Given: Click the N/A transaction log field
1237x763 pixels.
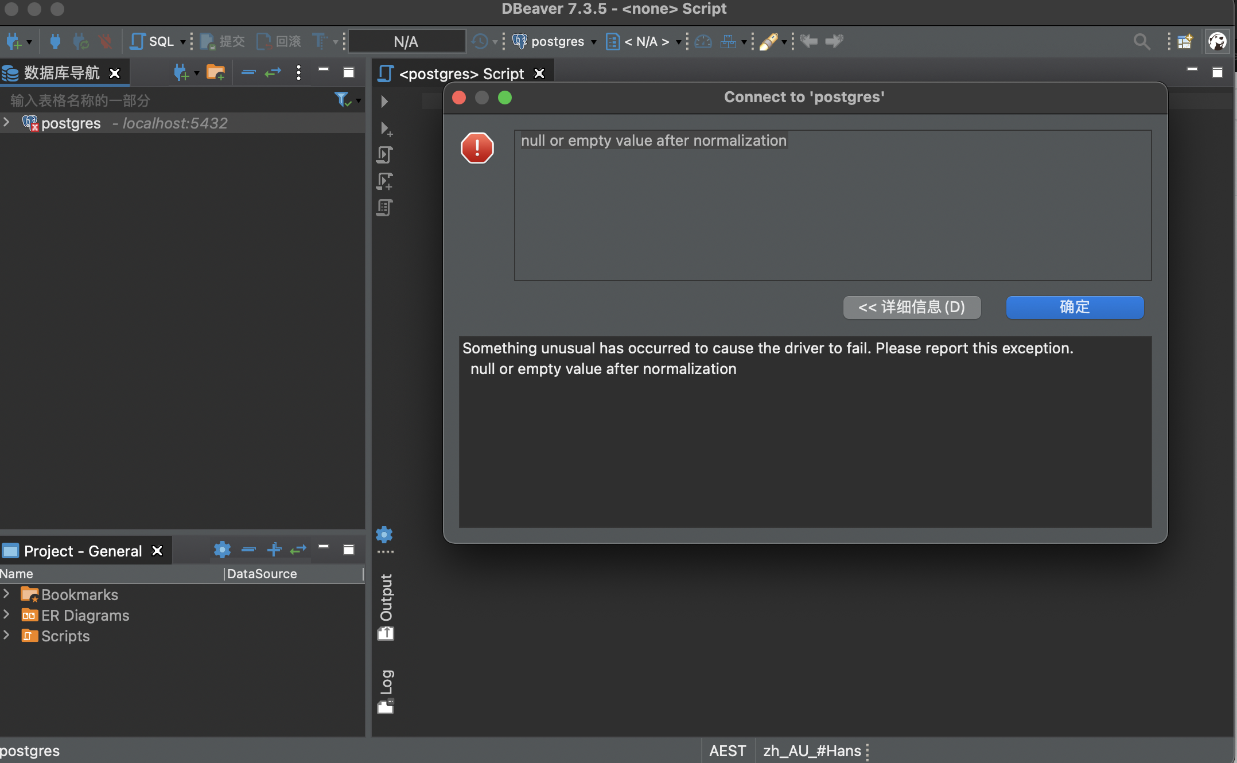Looking at the screenshot, I should (406, 41).
